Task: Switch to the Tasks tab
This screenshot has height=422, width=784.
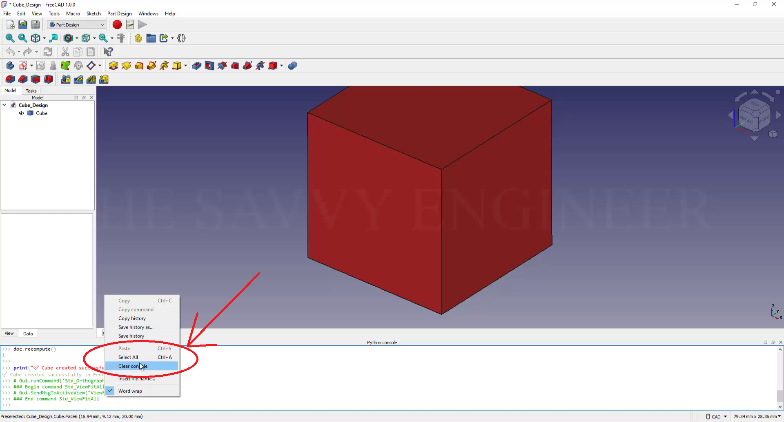Action: pyautogui.click(x=31, y=91)
